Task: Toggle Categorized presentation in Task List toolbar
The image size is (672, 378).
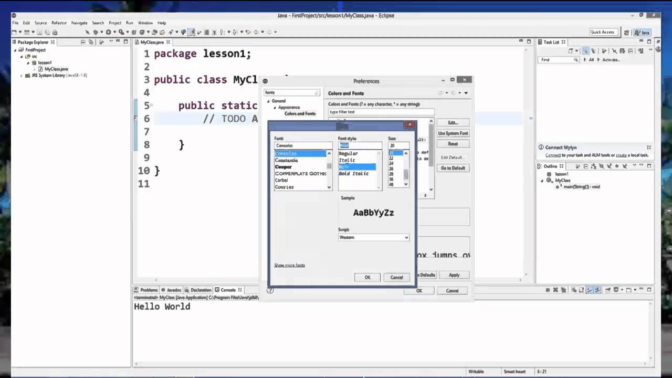Action: coord(585,51)
